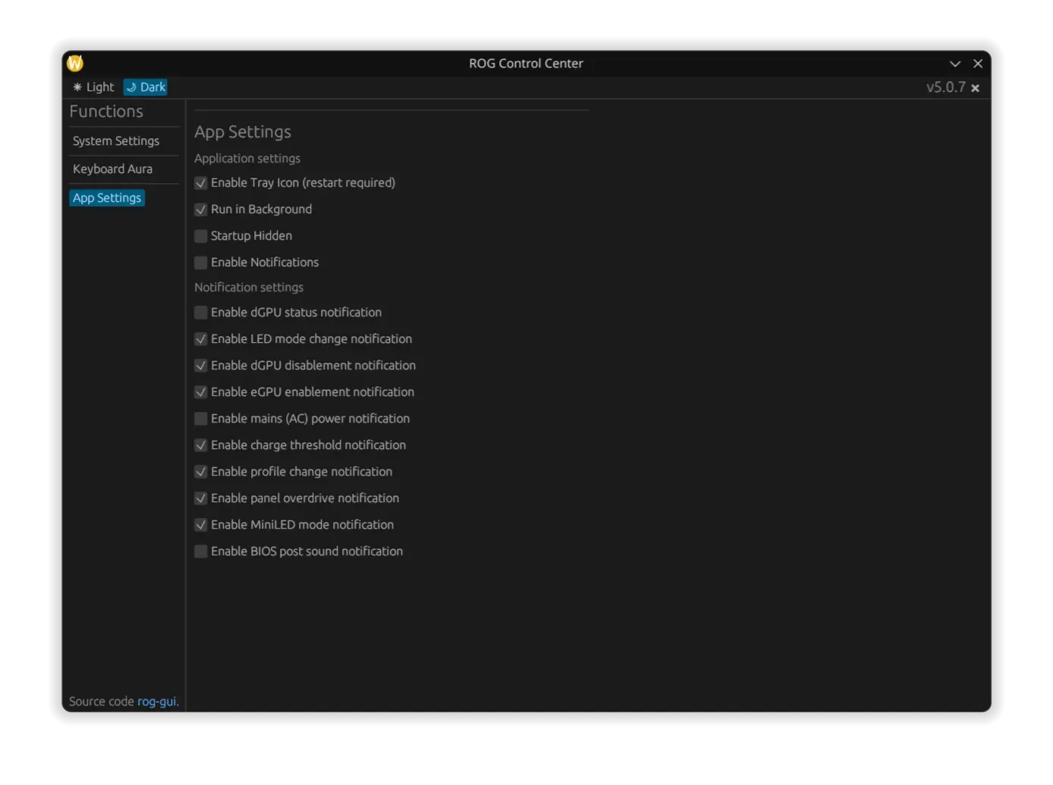Select the Dark theme option
The width and height of the screenshot is (1053, 785).
coord(146,87)
